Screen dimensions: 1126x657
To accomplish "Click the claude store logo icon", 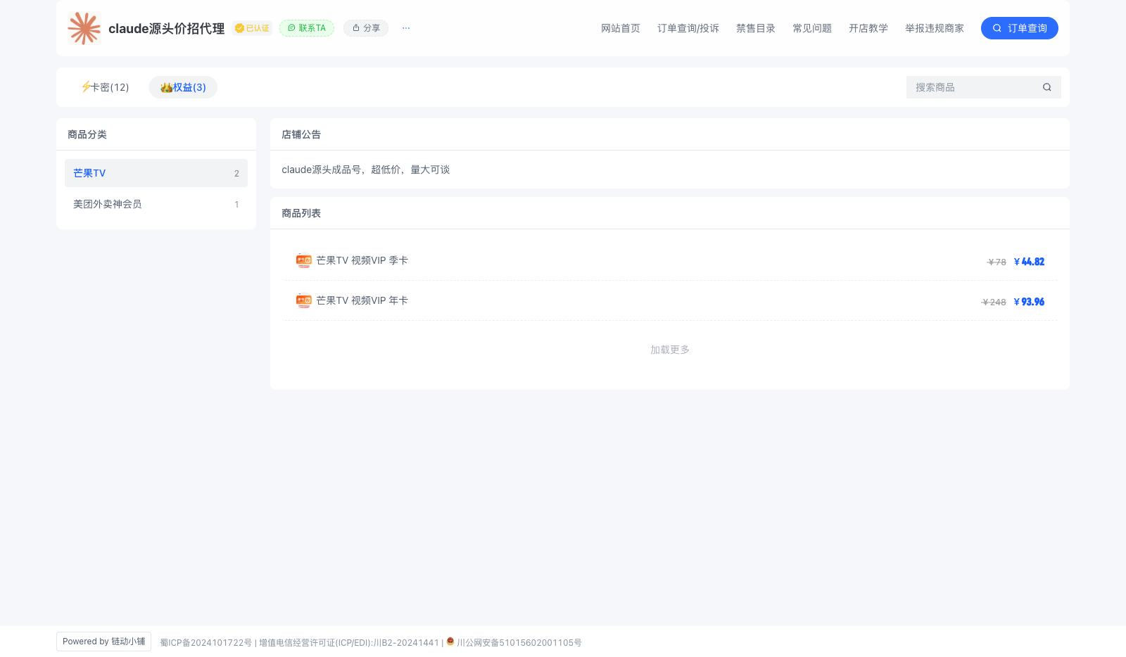I will (84, 28).
